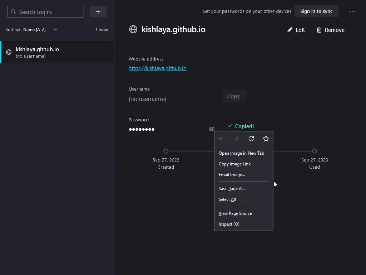Expand the Sort by Name (A-Z) dropdown
366x275 pixels.
pos(40,30)
